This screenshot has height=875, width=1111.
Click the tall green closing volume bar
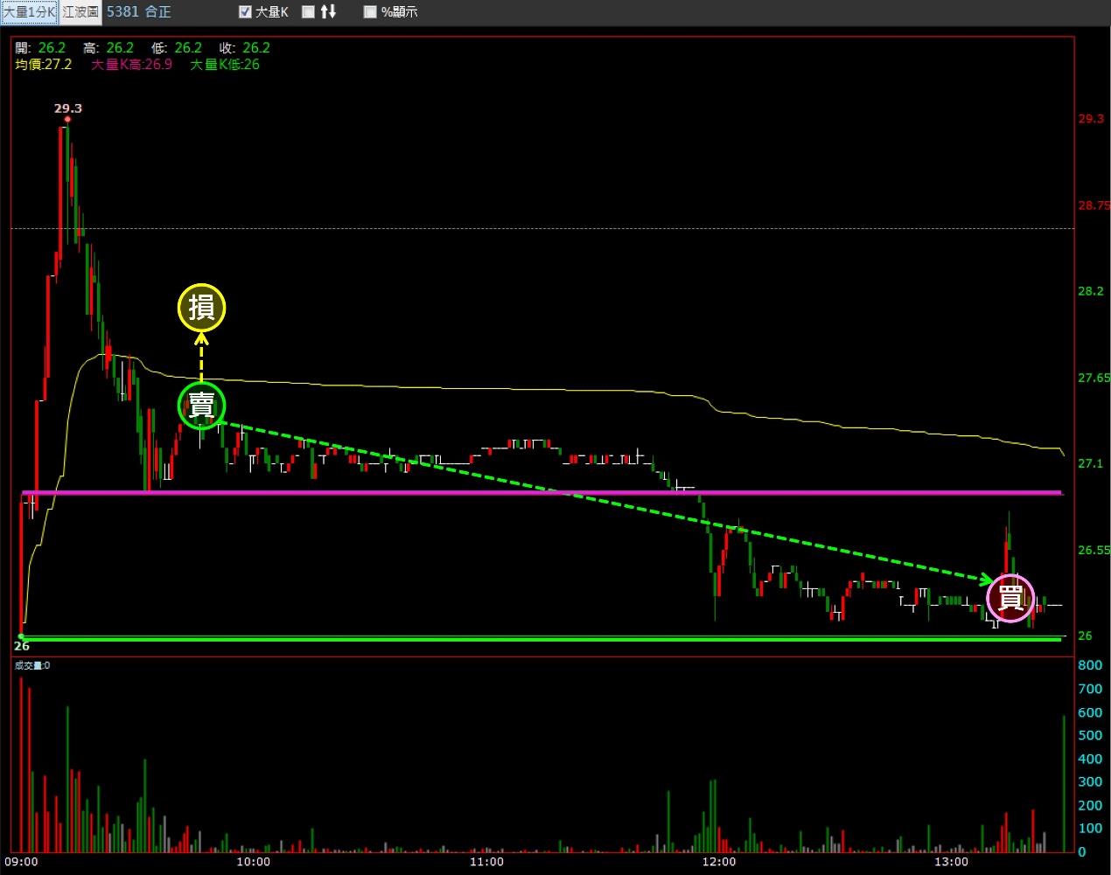1065,783
